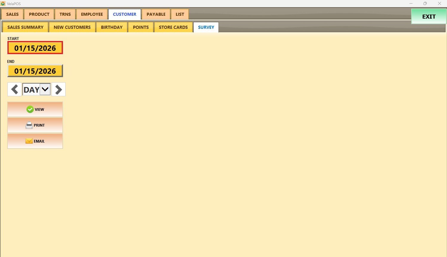The image size is (447, 257).
Task: Switch to the PRODUCT tab
Action: tap(39, 14)
